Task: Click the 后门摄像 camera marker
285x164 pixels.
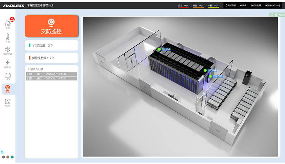Action: click(205, 70)
